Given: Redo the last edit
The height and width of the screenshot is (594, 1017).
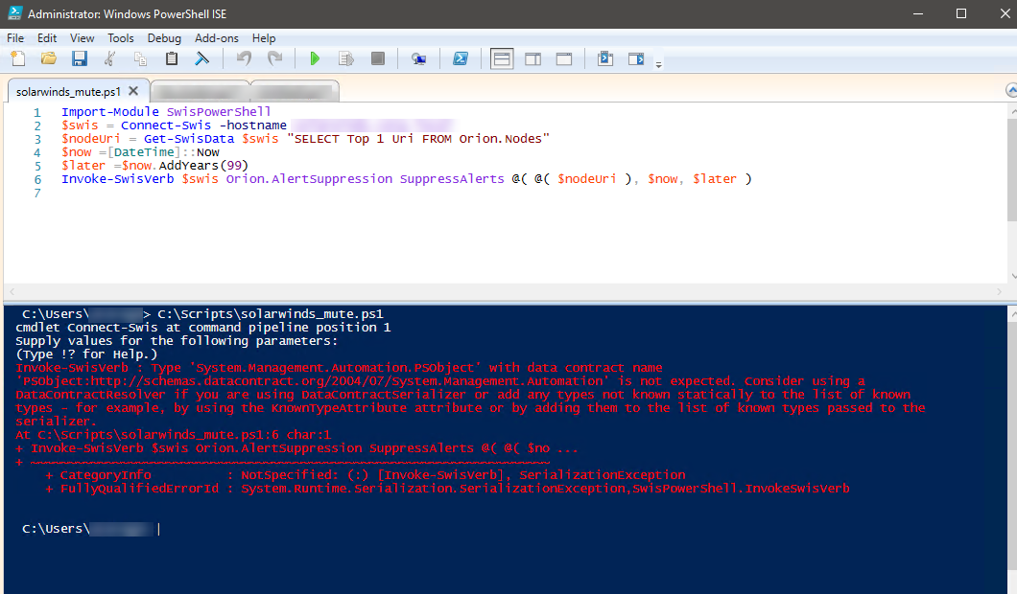Looking at the screenshot, I should (x=275, y=59).
